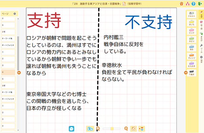Switch to the 絵・図 tab
The image size is (204, 133).
[201, 25]
